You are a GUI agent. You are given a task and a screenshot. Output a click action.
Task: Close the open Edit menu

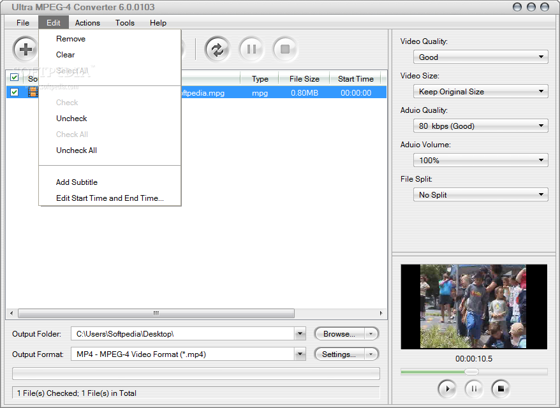[54, 22]
